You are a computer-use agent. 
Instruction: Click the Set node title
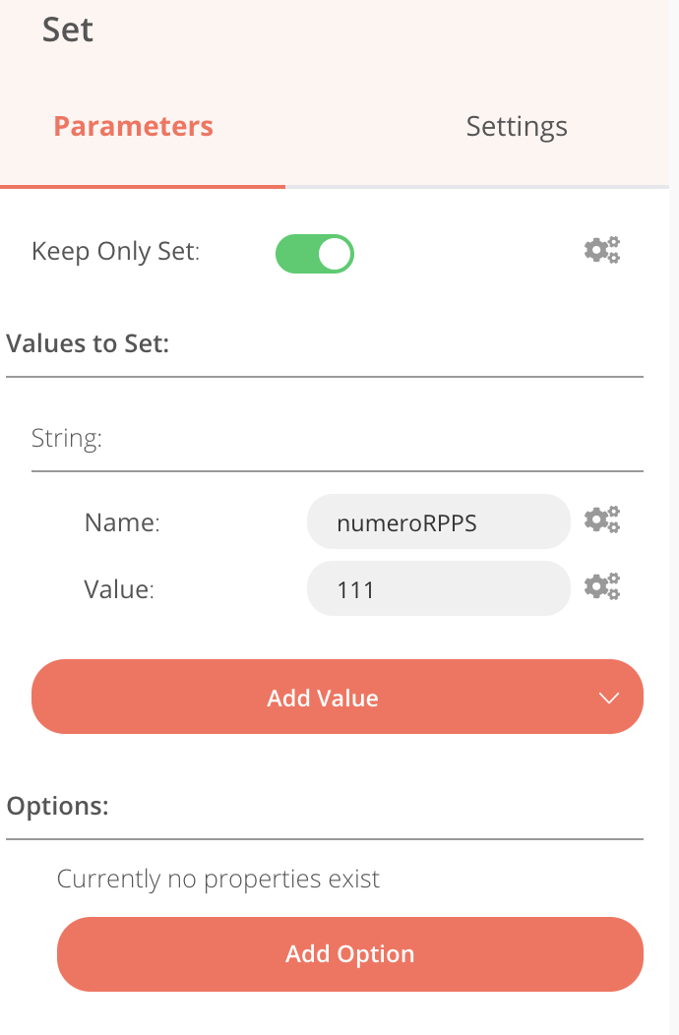pos(68,30)
